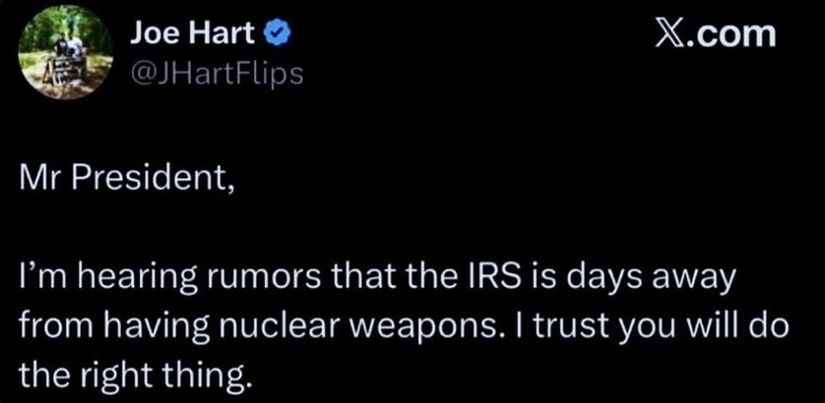
Task: Click the blue verified checkmark badge
Action: pyautogui.click(x=278, y=35)
